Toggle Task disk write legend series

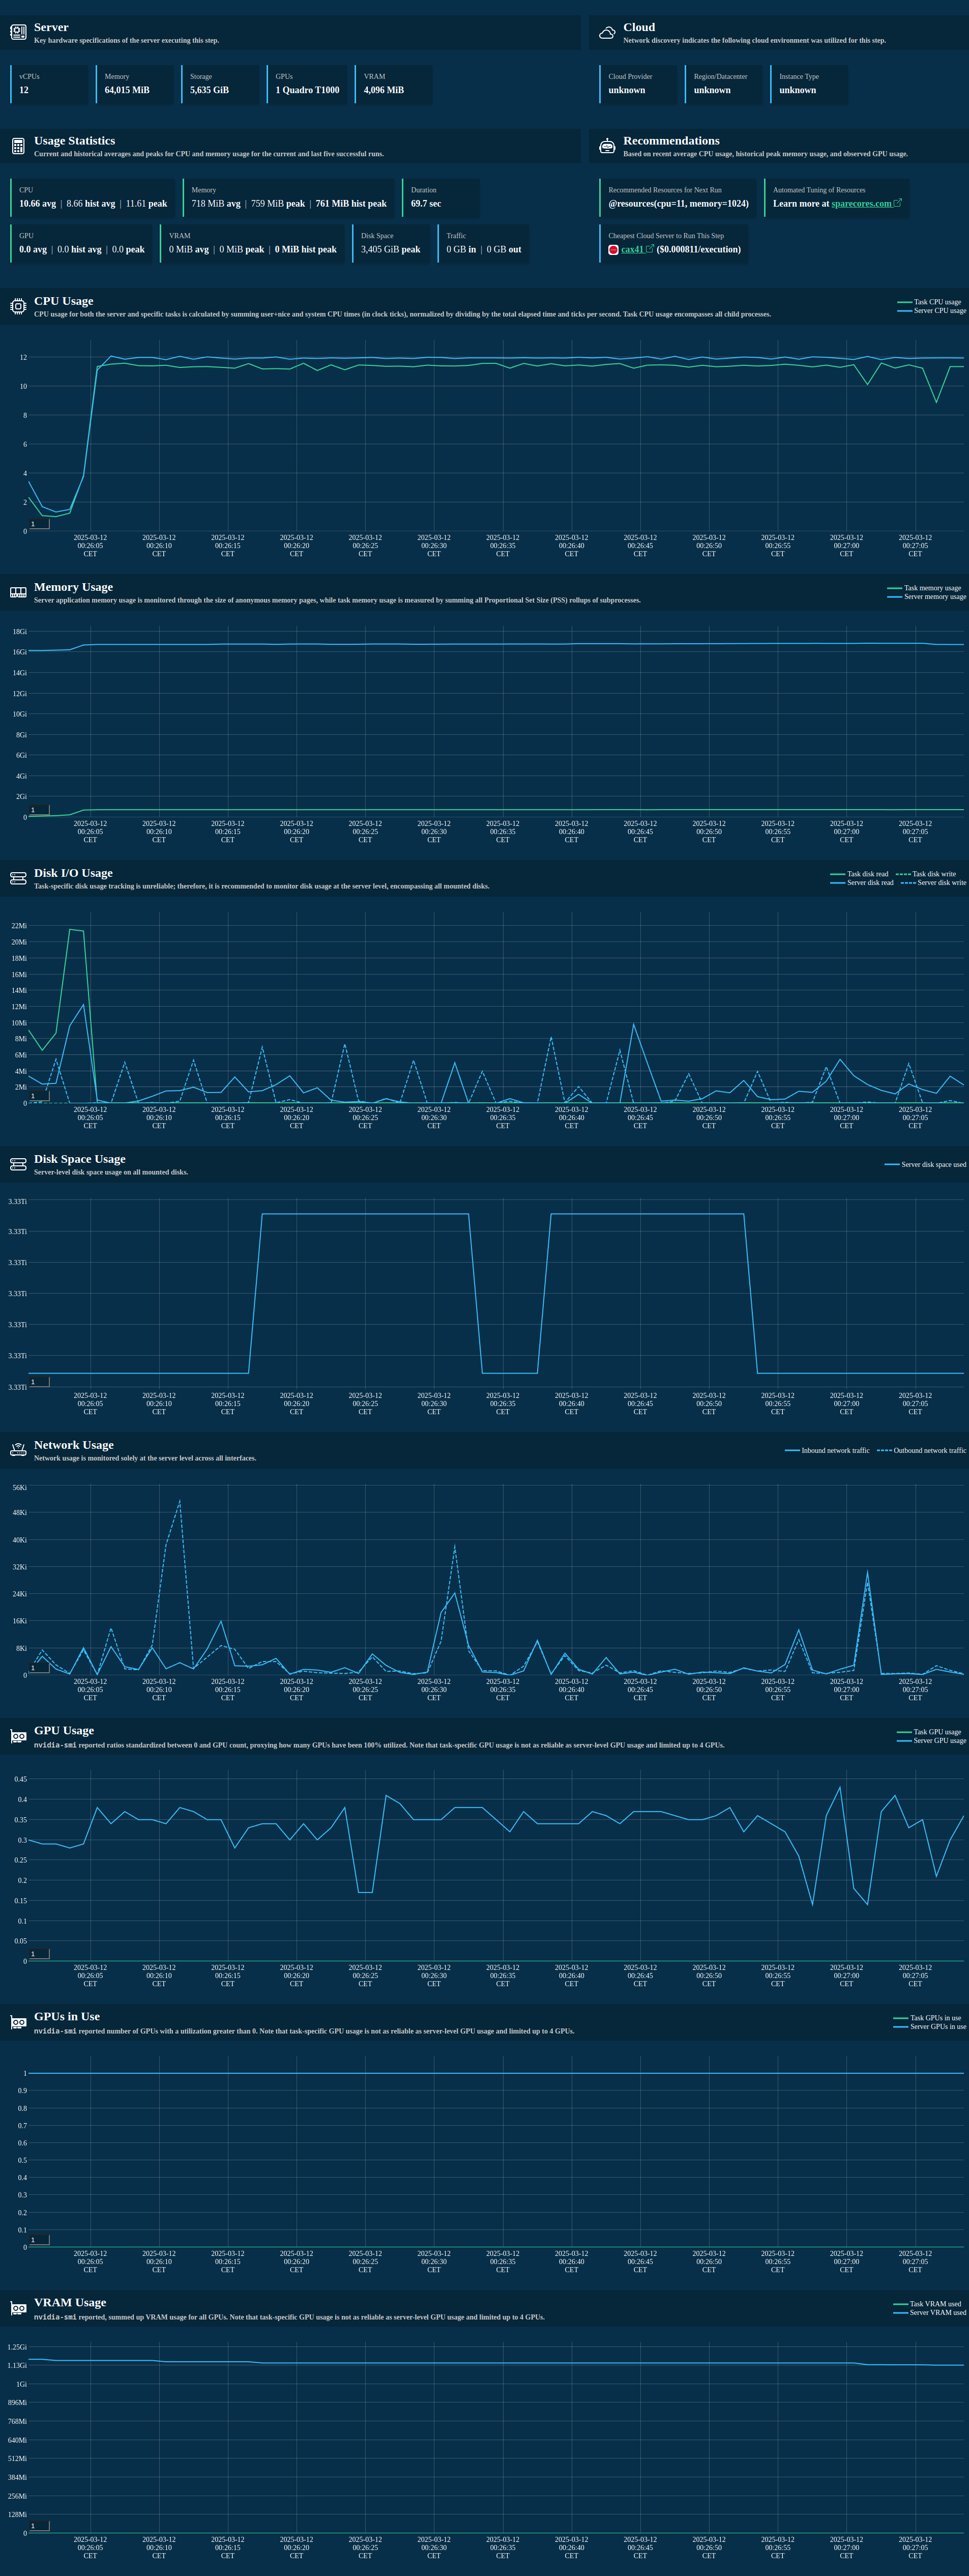click(926, 874)
